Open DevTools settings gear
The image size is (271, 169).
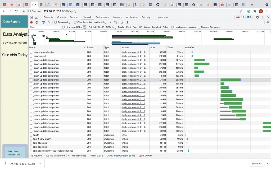(257, 17)
